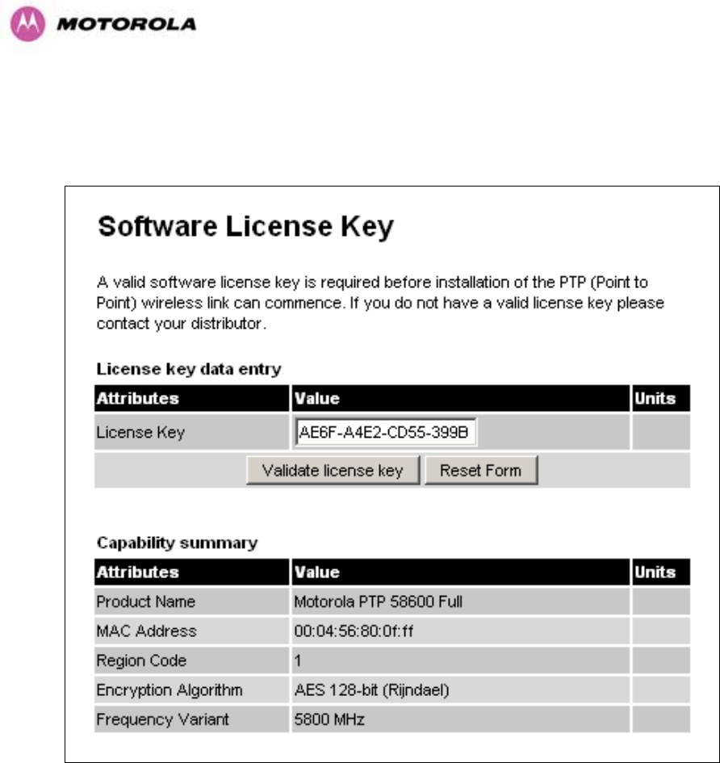Click the Units header in license entry table
Viewport: 720px width, 763px height.
click(655, 398)
